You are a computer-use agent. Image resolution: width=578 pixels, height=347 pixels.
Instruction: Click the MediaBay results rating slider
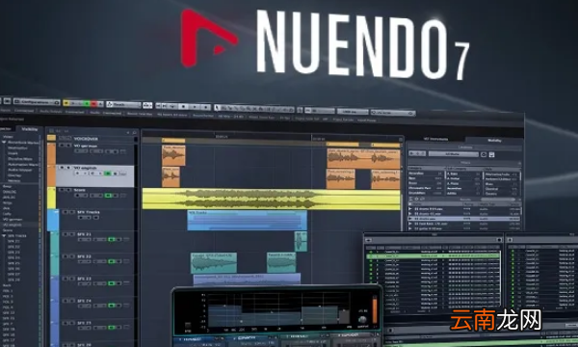tap(498, 200)
